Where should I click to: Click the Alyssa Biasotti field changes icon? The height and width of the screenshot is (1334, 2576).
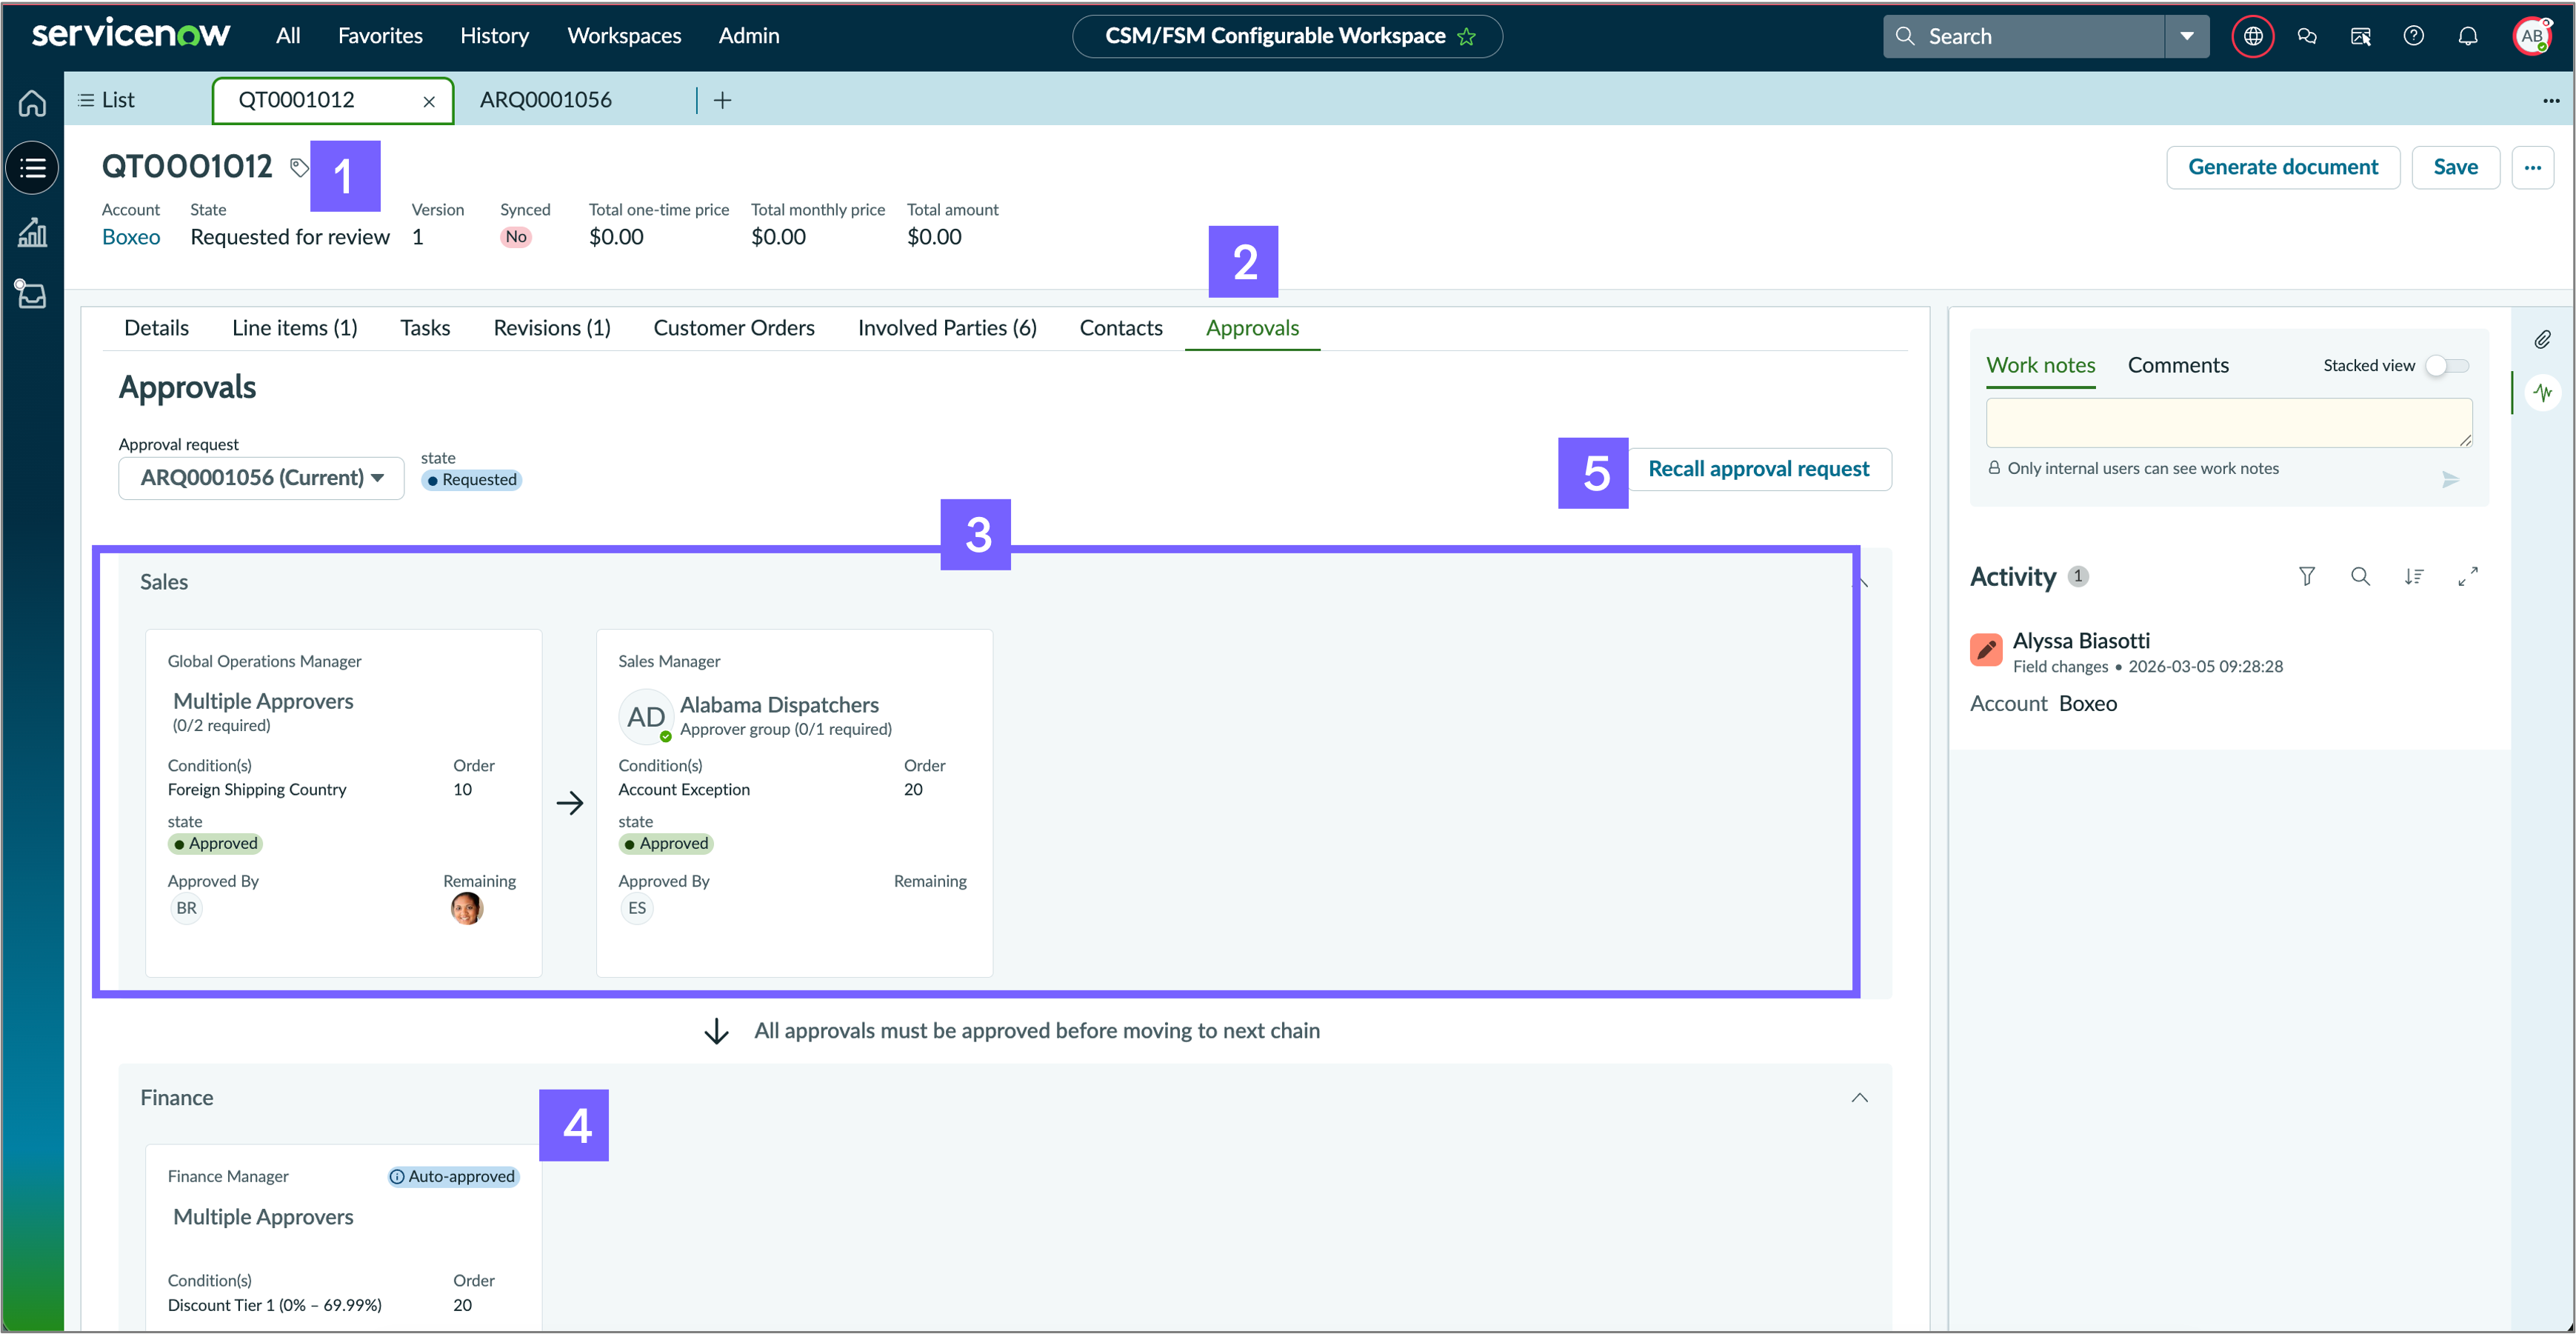[x=1986, y=650]
